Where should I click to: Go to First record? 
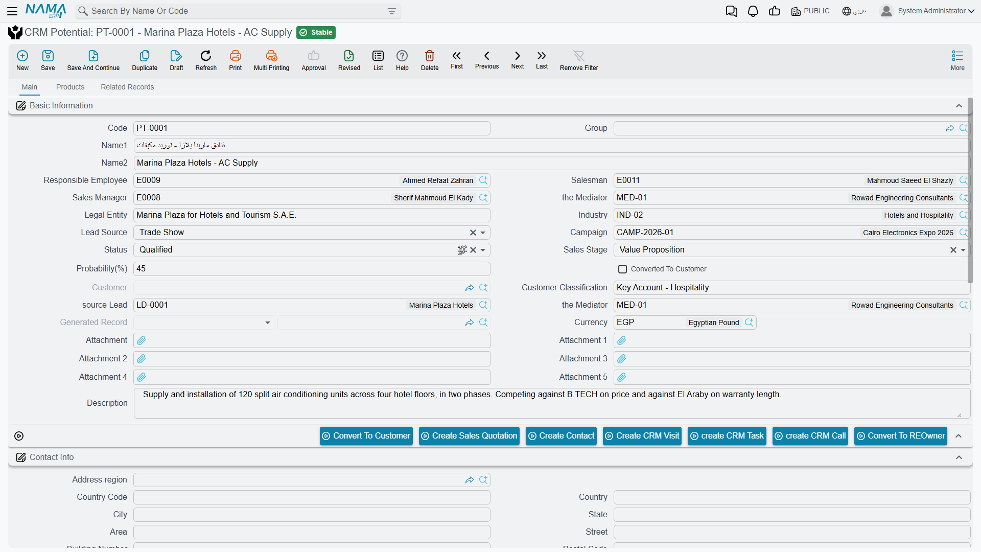pos(457,59)
